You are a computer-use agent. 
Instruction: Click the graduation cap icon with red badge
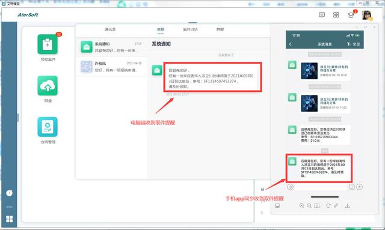coord(351,15)
